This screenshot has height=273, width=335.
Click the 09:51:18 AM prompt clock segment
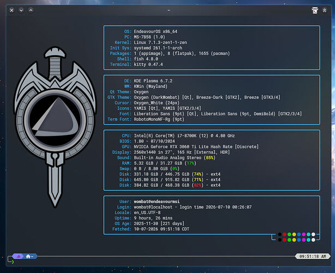[x=313, y=256]
